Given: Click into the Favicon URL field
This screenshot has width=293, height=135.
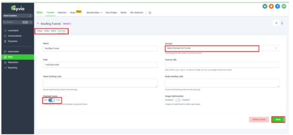Looking at the screenshot, I should [222, 65].
